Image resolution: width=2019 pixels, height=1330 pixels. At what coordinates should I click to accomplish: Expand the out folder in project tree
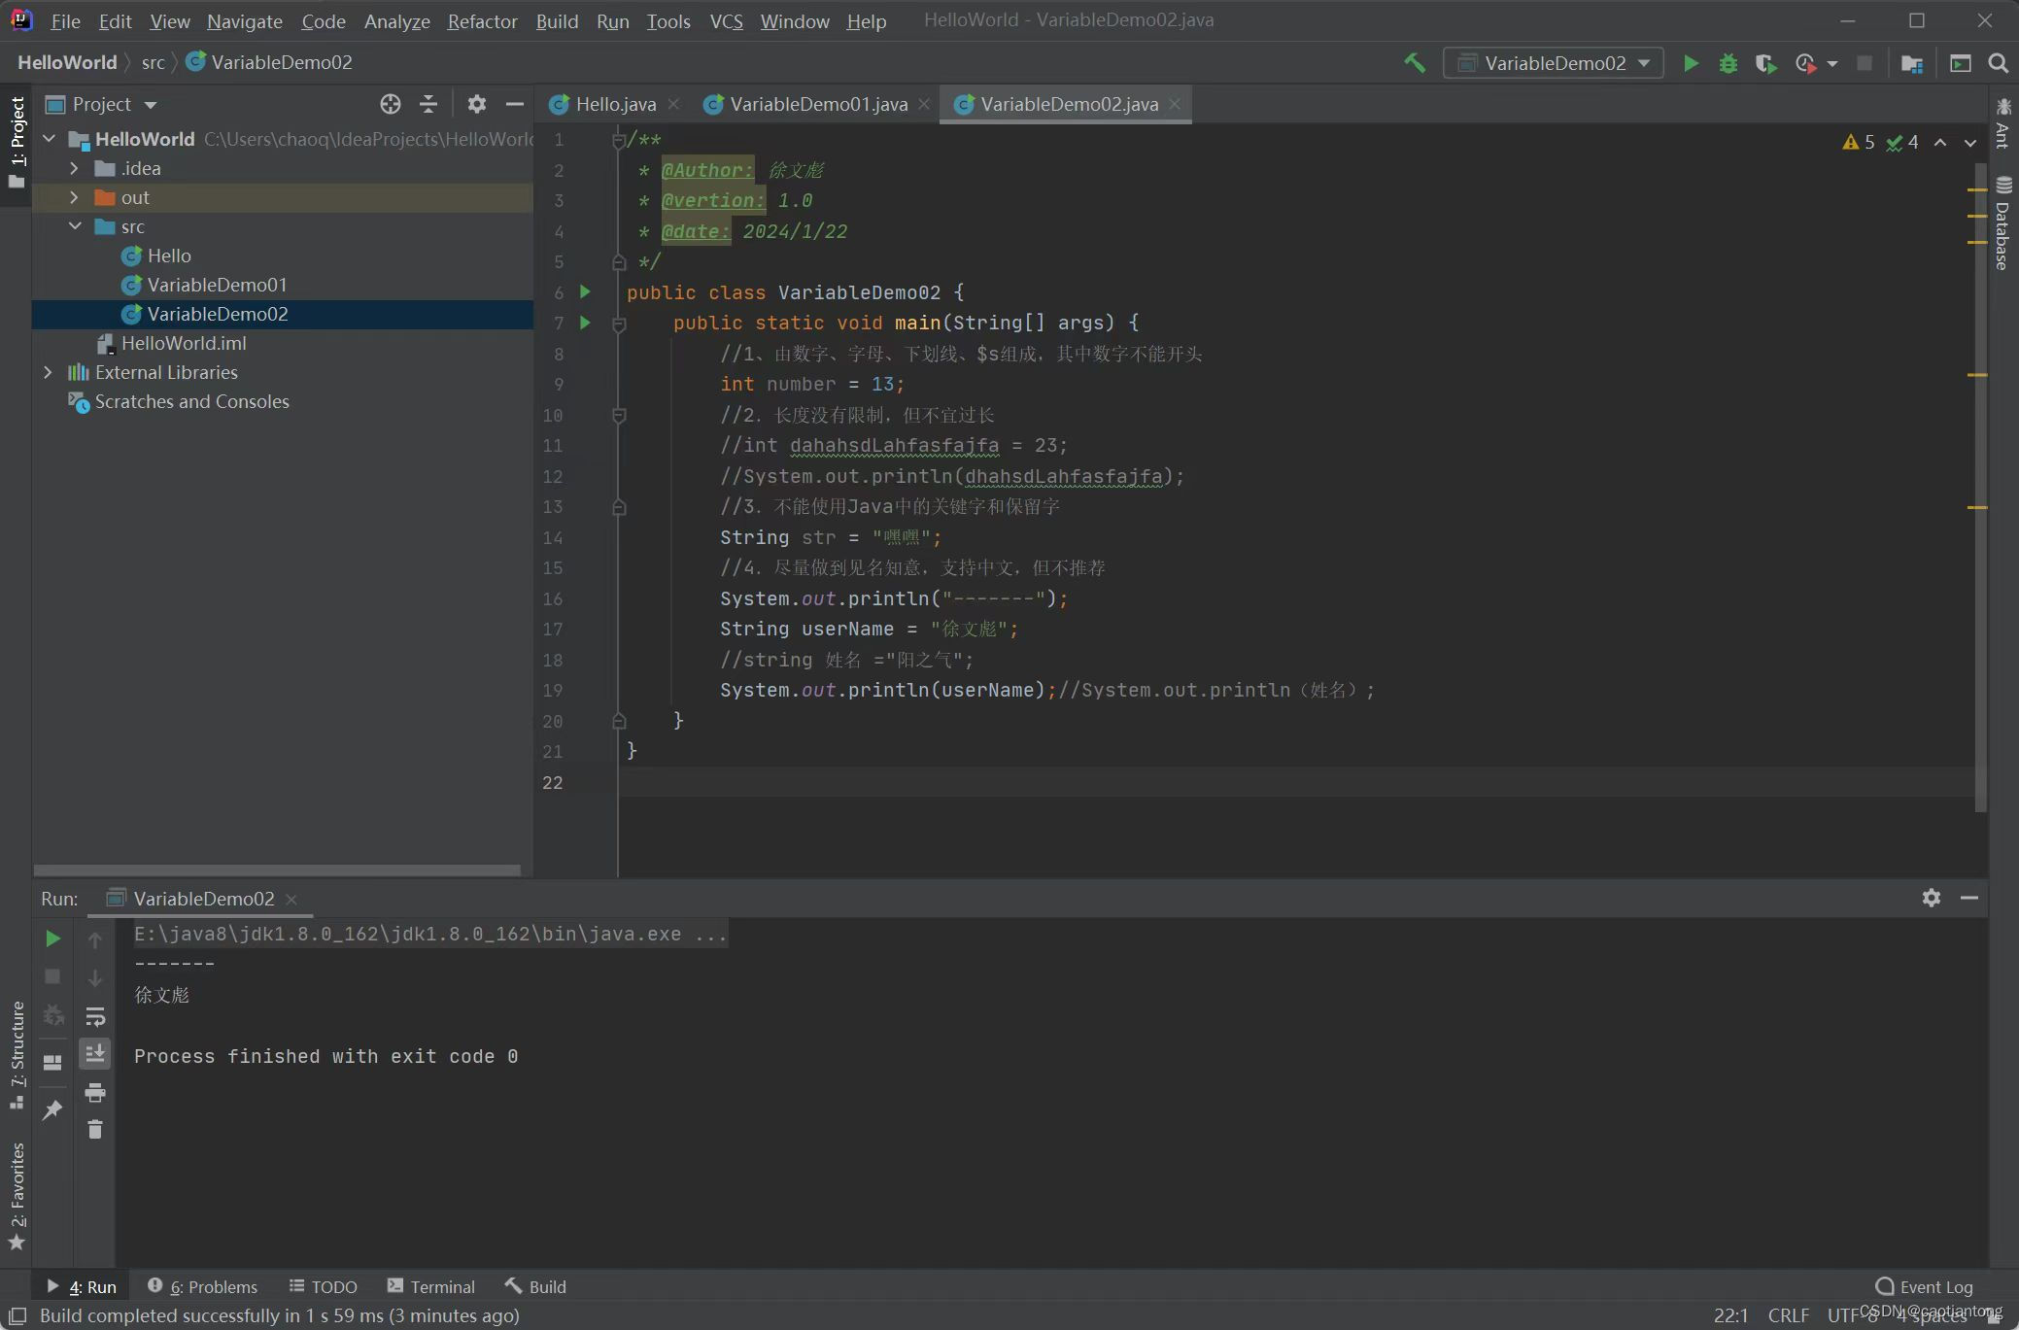pos(75,197)
